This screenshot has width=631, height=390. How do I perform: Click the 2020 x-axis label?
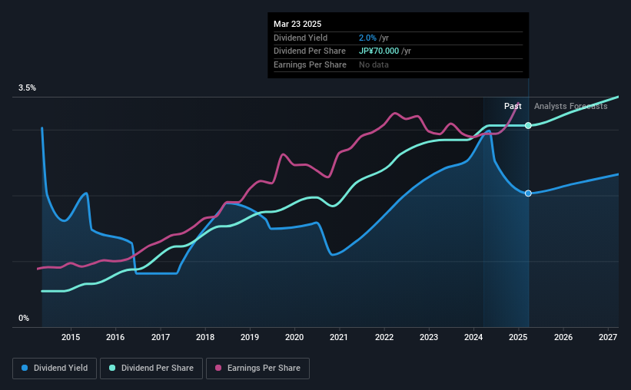click(x=294, y=337)
